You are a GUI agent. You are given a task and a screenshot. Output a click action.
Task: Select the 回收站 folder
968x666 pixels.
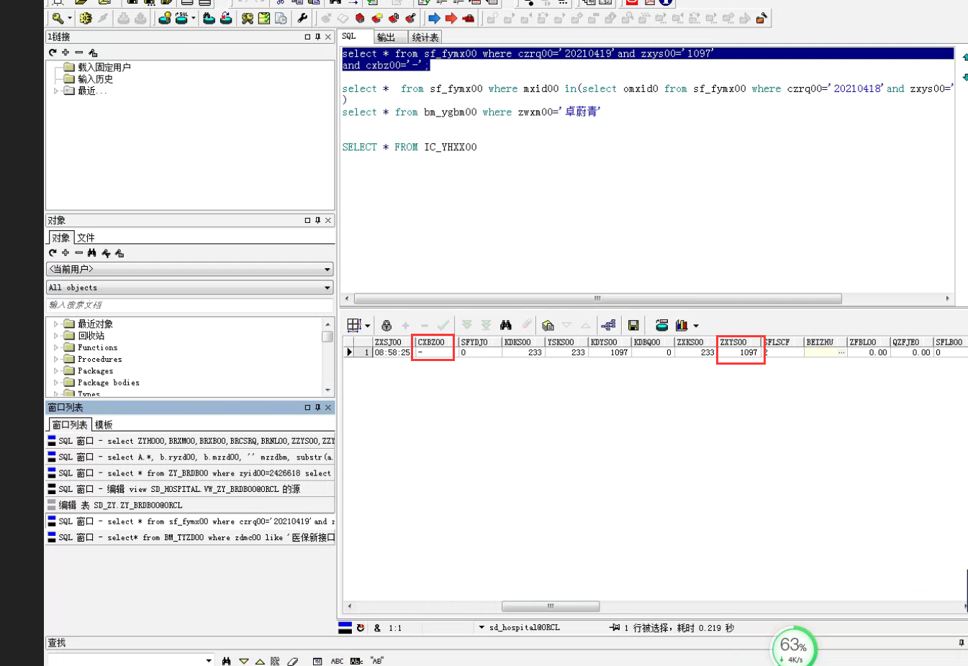(x=91, y=336)
